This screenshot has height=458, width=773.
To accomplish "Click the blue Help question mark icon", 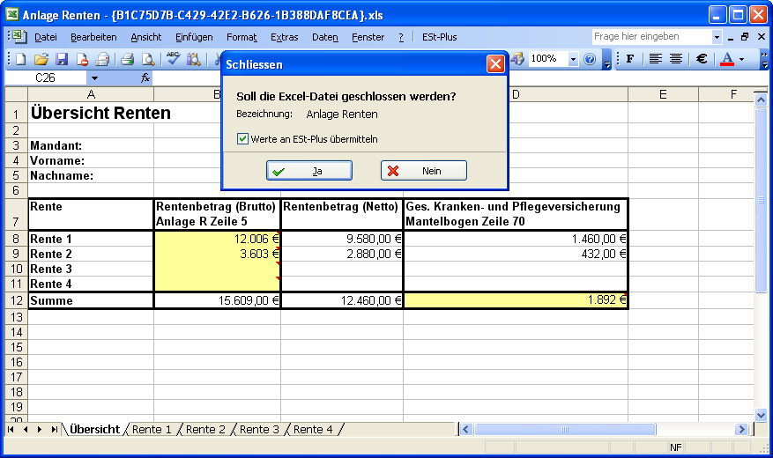I will click(590, 59).
